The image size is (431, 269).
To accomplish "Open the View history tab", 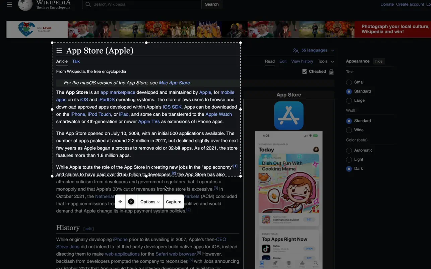I will coord(302,62).
